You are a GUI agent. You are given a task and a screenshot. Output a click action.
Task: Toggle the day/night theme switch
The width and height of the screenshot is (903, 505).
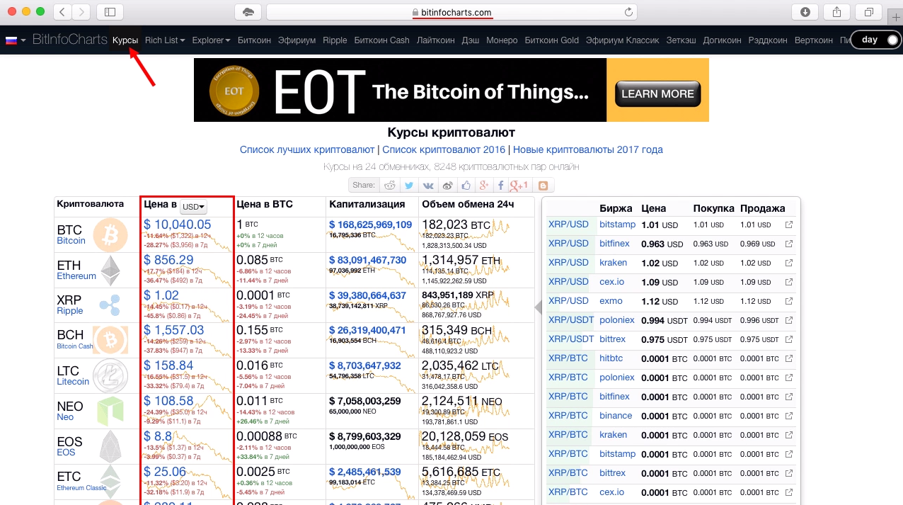click(x=876, y=40)
